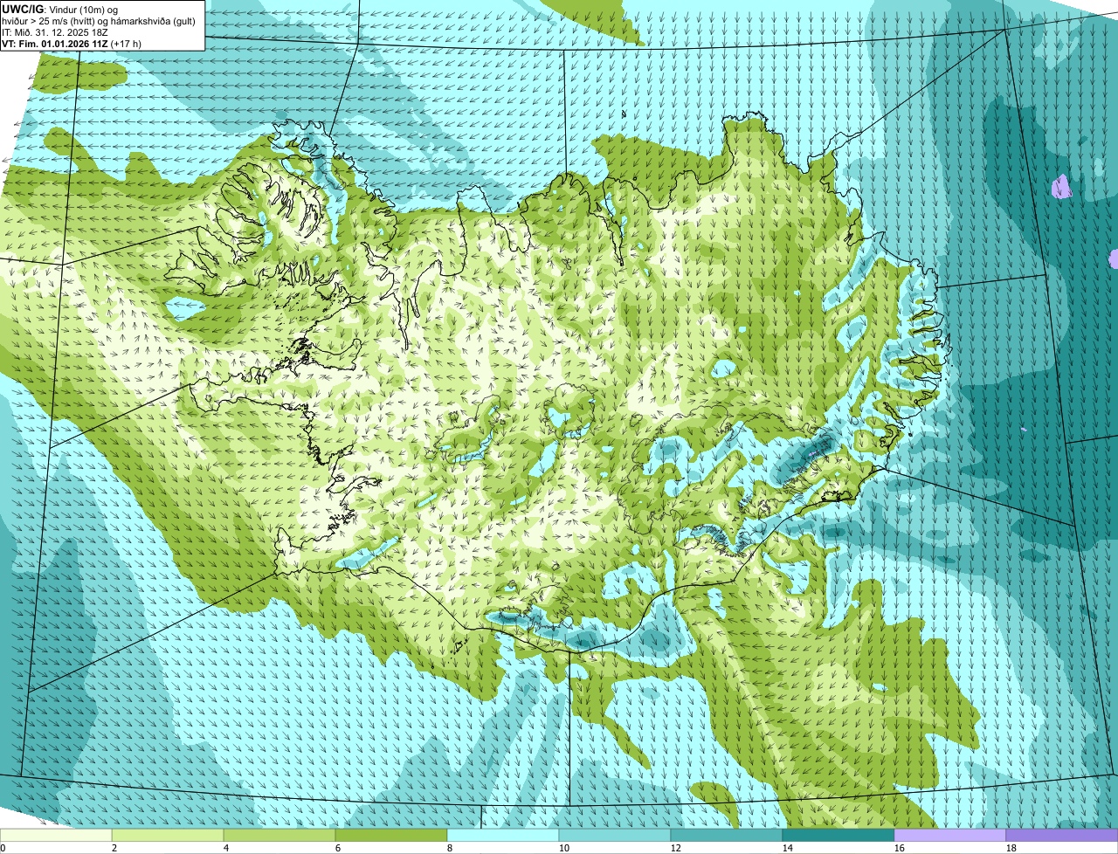This screenshot has height=854, width=1118.
Task: Click the "(+17 h)" forecast offset text
Action: [x=127, y=43]
